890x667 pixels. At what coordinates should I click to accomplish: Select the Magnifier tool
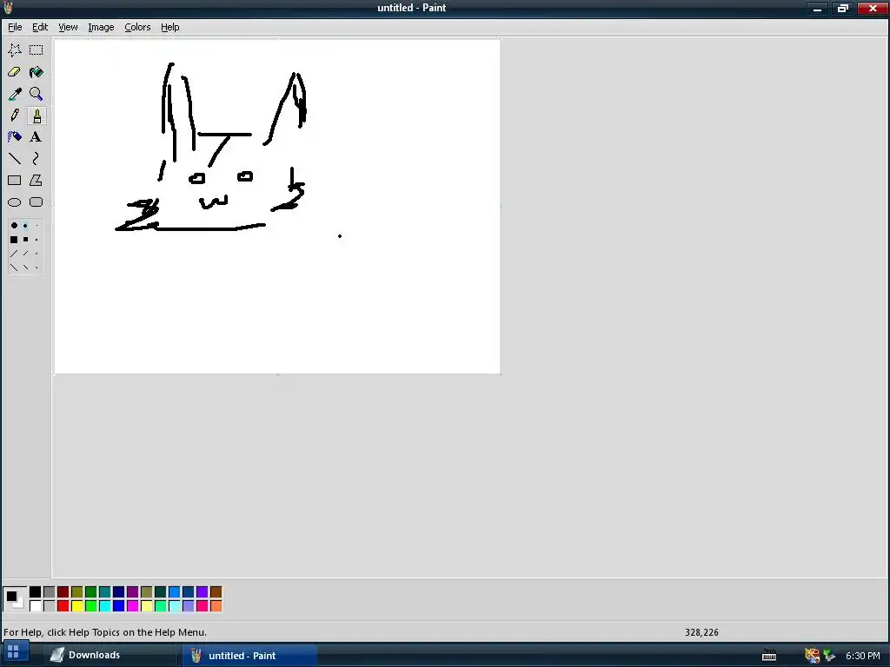[37, 94]
